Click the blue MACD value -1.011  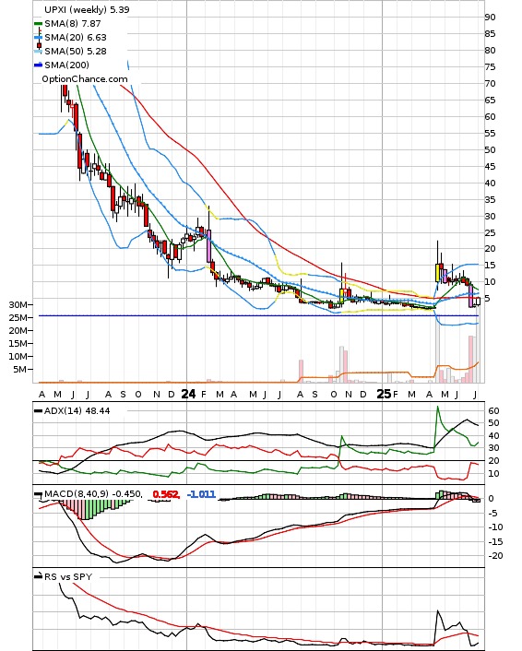point(201,494)
